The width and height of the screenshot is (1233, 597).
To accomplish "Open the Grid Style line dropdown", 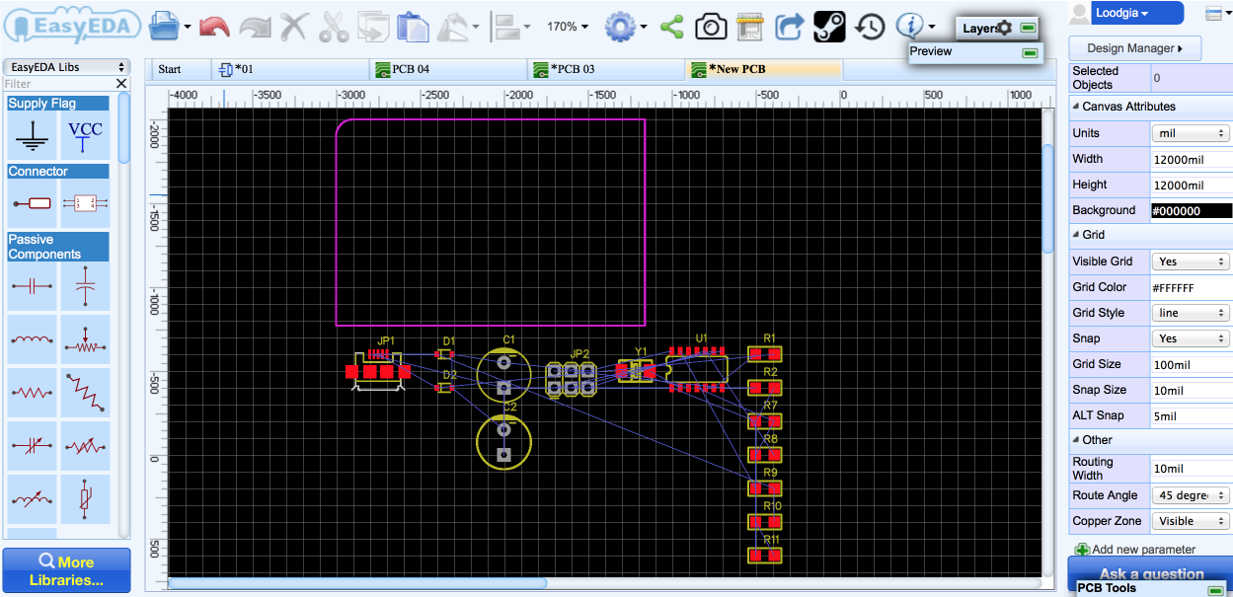I will 1191,313.
